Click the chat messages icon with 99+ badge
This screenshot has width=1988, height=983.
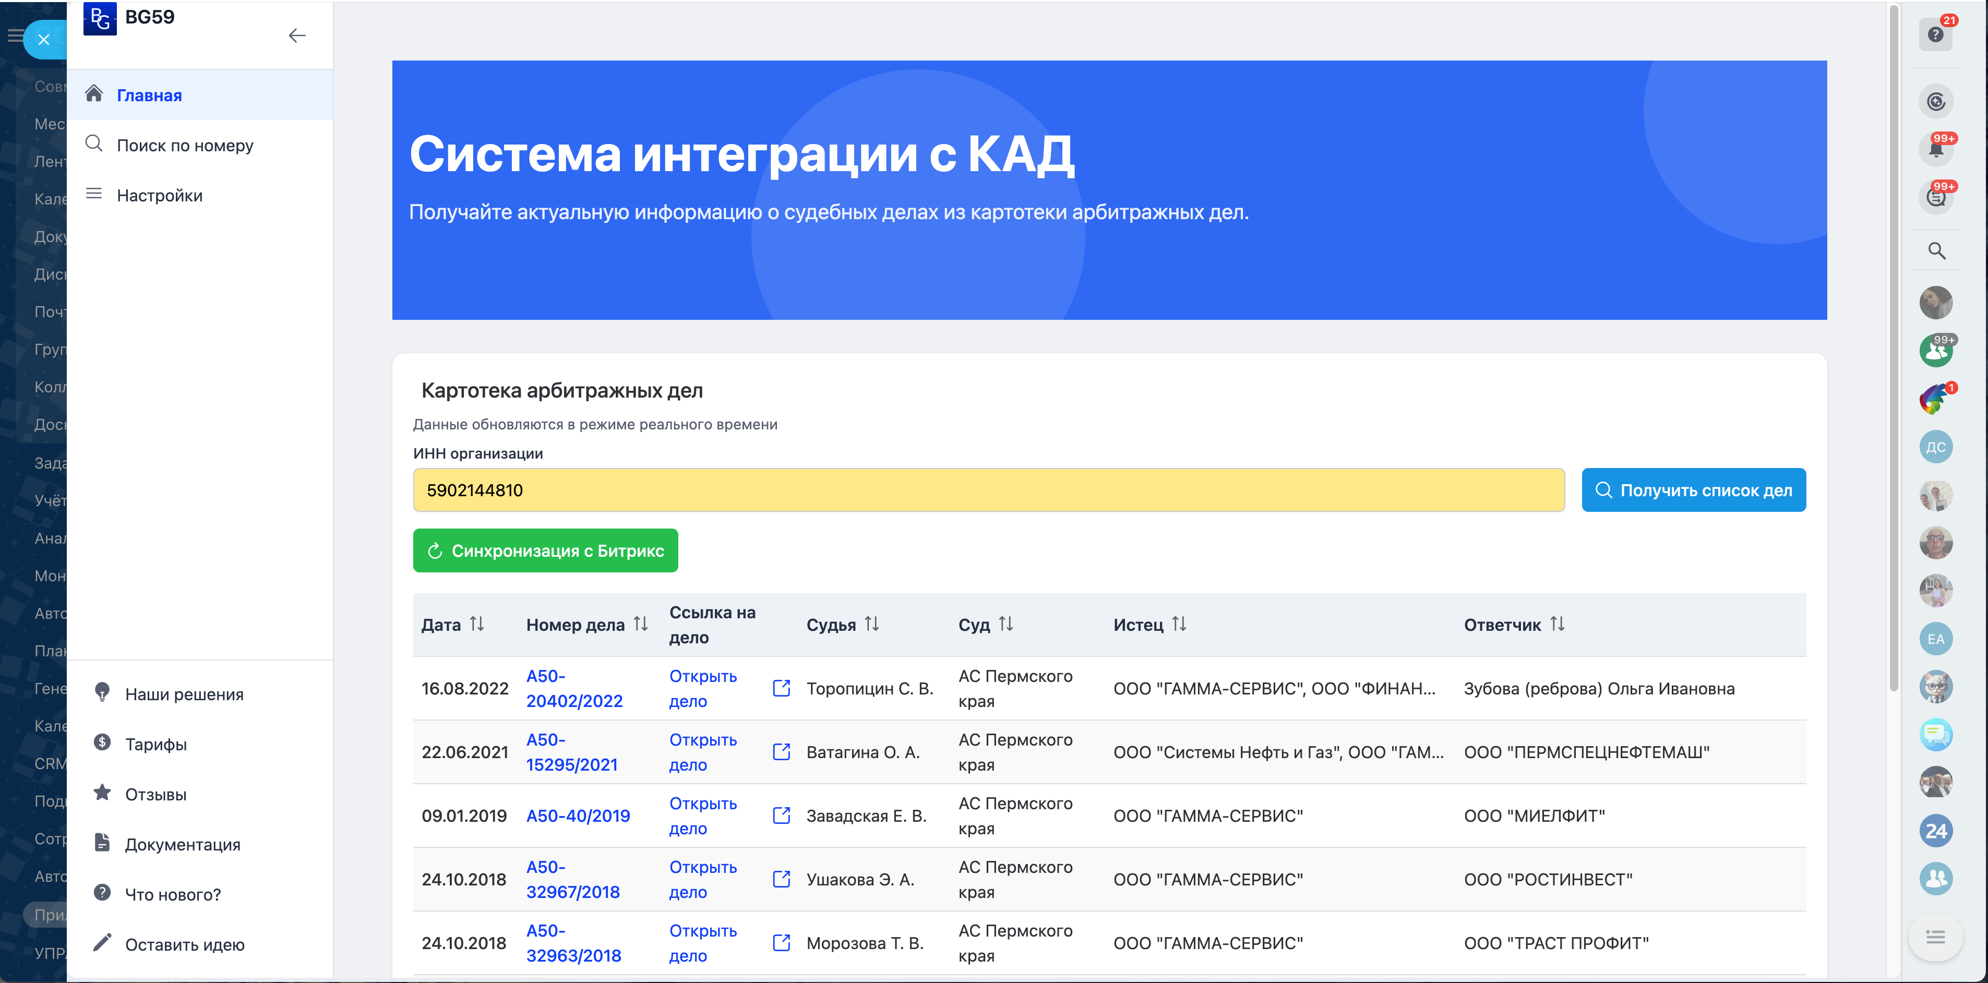click(1935, 198)
